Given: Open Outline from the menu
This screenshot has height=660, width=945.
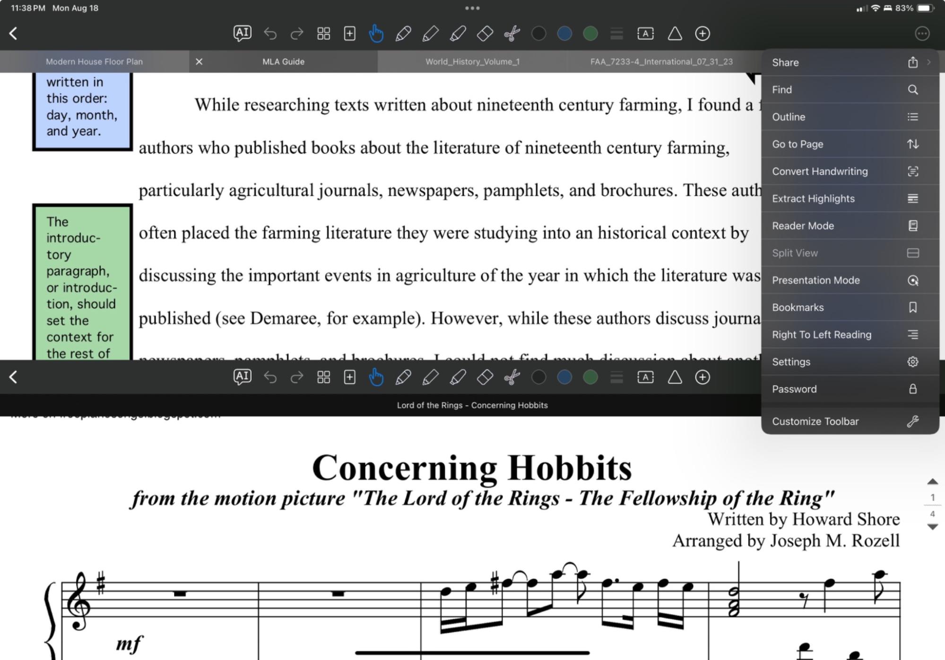Looking at the screenshot, I should (x=850, y=117).
